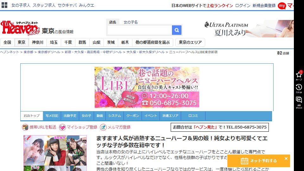The height and width of the screenshot is (171, 304).
Task: Open the 女の子 shop tab
Action: [x=86, y=116]
